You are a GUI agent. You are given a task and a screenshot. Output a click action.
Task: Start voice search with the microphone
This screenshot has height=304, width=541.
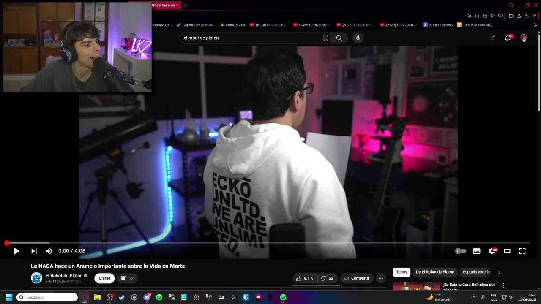pyautogui.click(x=358, y=38)
